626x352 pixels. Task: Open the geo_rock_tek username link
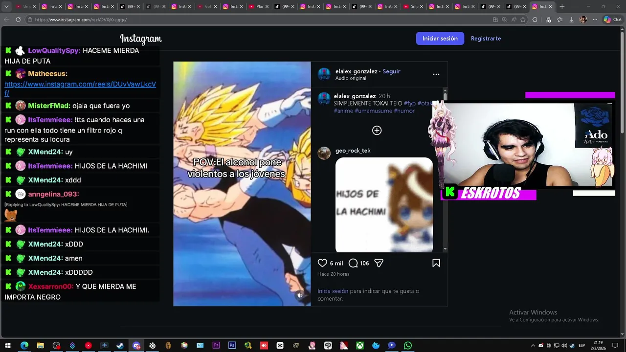coord(353,151)
